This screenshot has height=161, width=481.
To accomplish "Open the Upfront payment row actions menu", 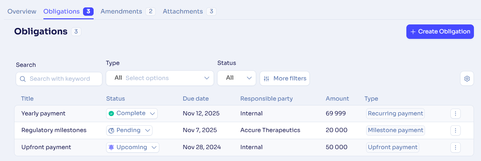I will click(x=455, y=148).
